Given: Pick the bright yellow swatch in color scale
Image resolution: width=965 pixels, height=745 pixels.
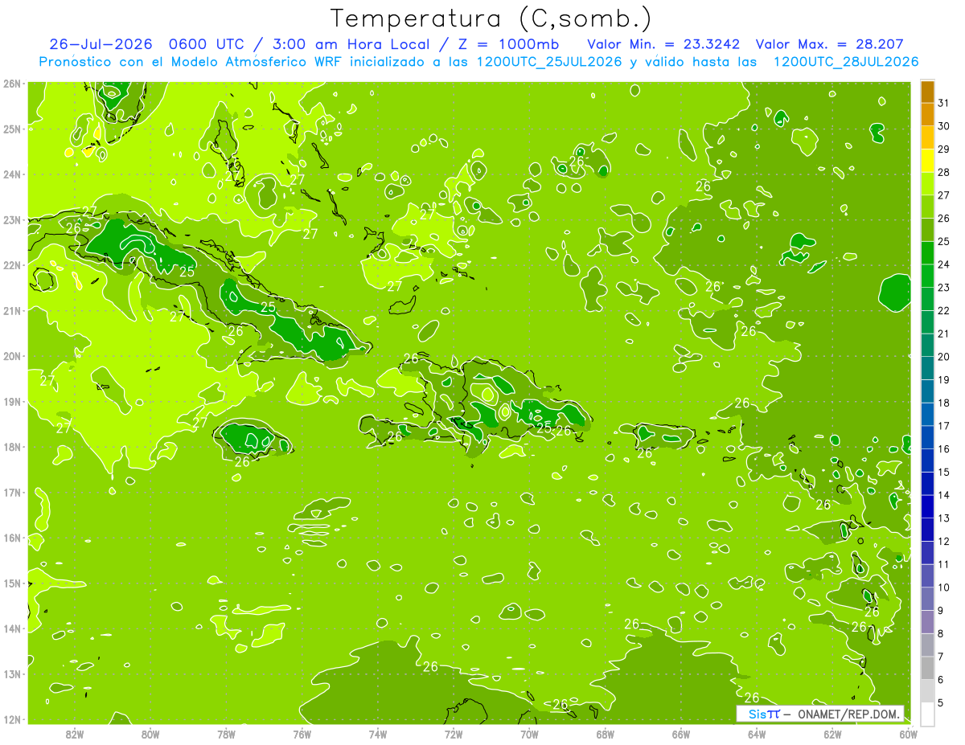Looking at the screenshot, I should point(927,161).
